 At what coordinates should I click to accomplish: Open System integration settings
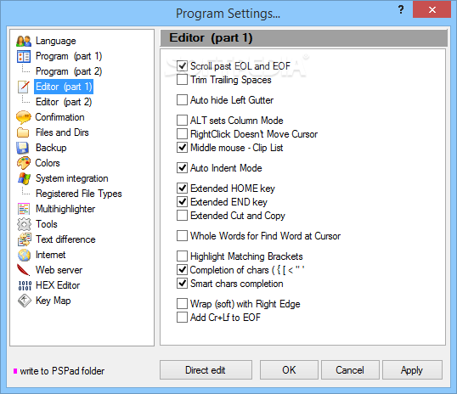(x=71, y=178)
